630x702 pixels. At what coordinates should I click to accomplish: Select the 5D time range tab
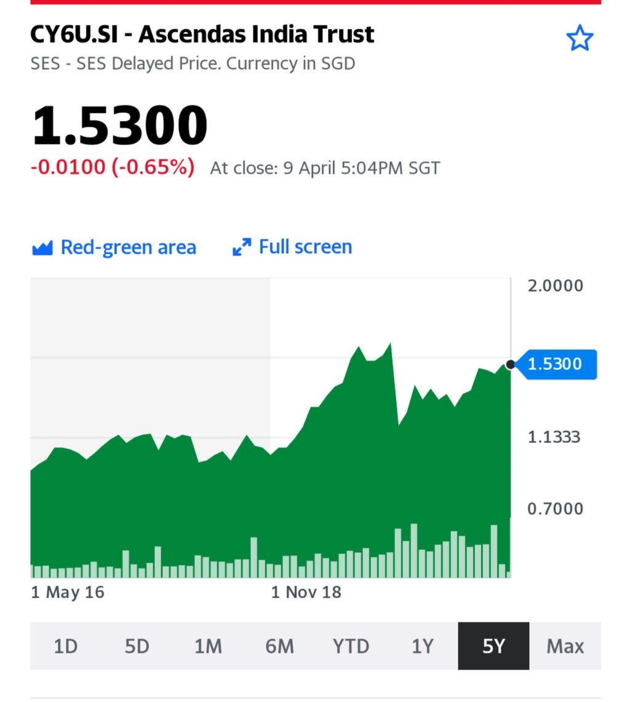tap(137, 646)
